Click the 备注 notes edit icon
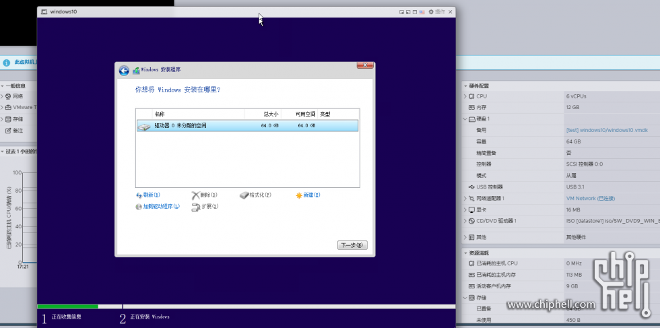Viewport: 660px width, 328px height. (x=8, y=131)
